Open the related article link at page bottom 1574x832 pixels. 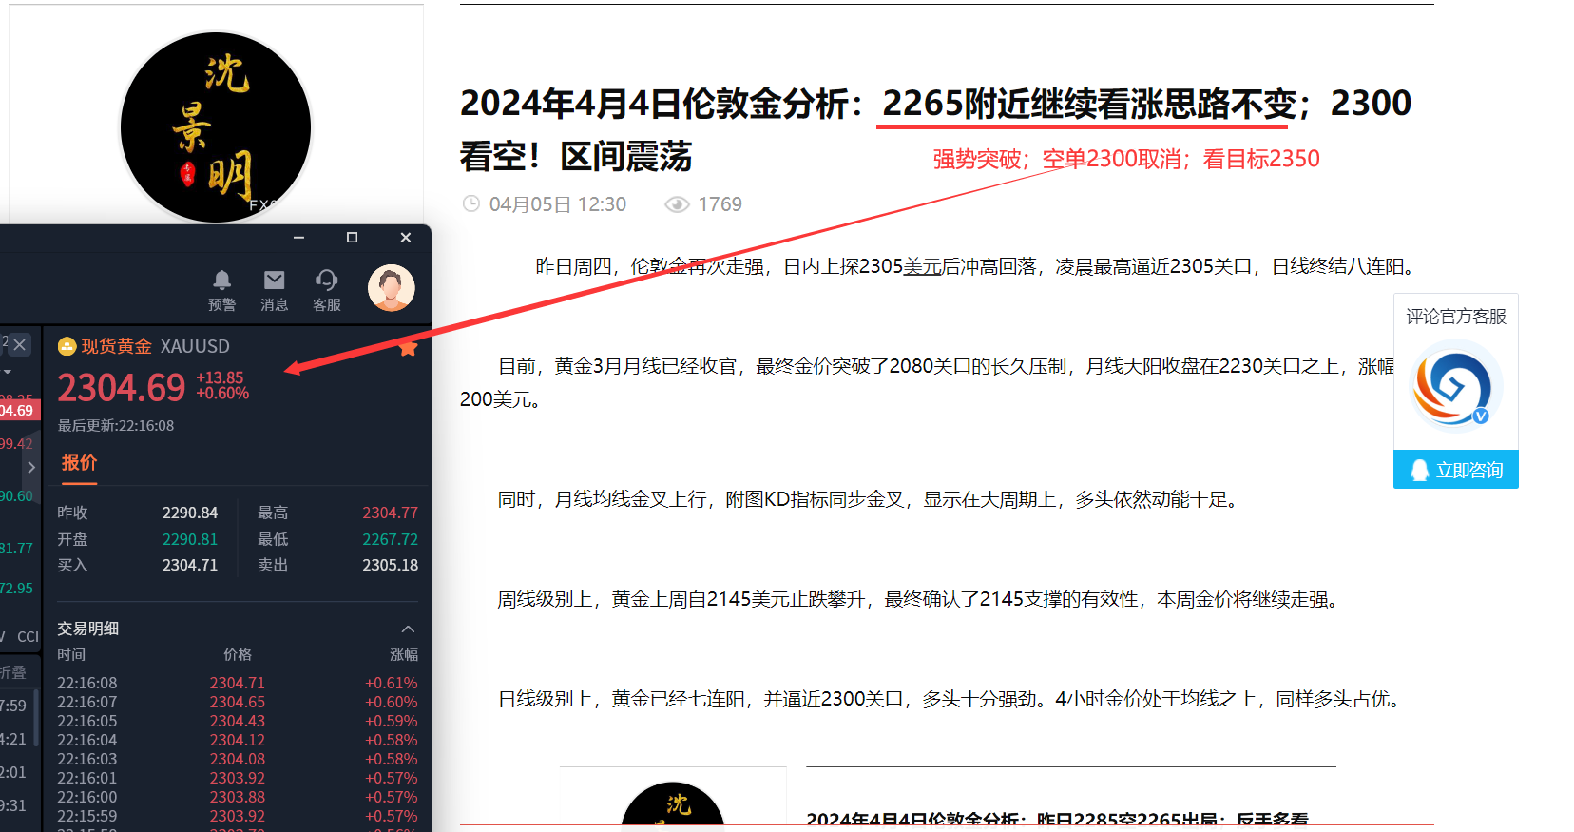(1057, 820)
